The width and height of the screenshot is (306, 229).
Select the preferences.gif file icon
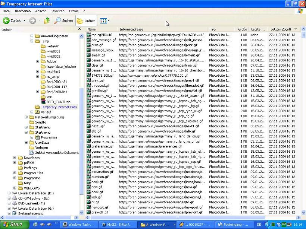point(89,146)
